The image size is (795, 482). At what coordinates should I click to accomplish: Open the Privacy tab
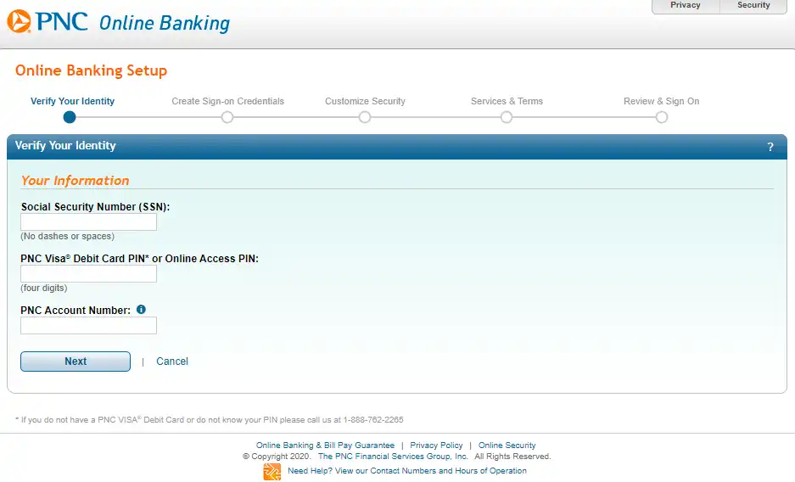686,6
